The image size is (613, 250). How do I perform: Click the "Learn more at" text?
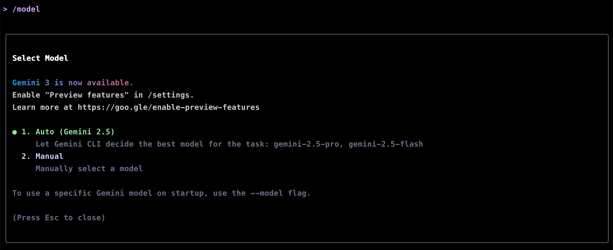coord(42,107)
